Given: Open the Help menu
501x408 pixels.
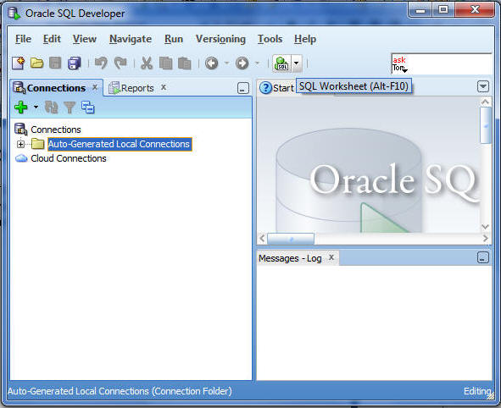Looking at the screenshot, I should 305,39.
